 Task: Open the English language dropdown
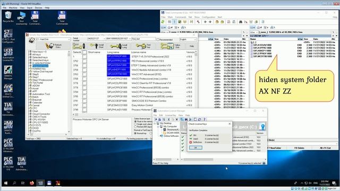tap(188, 39)
